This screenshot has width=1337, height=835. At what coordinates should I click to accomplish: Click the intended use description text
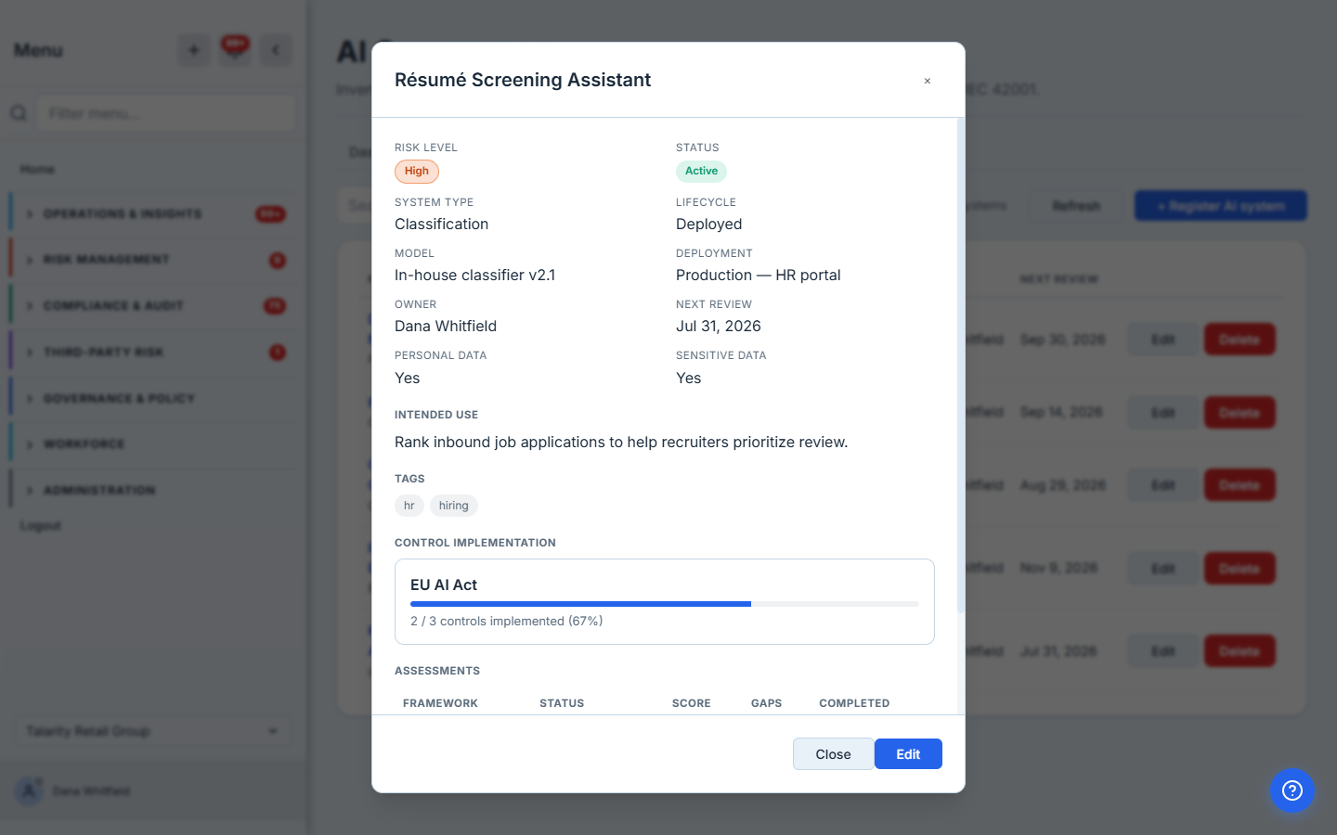tap(621, 442)
